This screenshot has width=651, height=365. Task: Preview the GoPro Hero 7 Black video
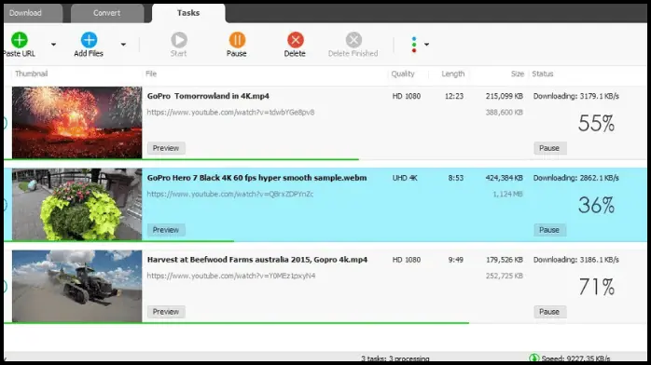[166, 230]
